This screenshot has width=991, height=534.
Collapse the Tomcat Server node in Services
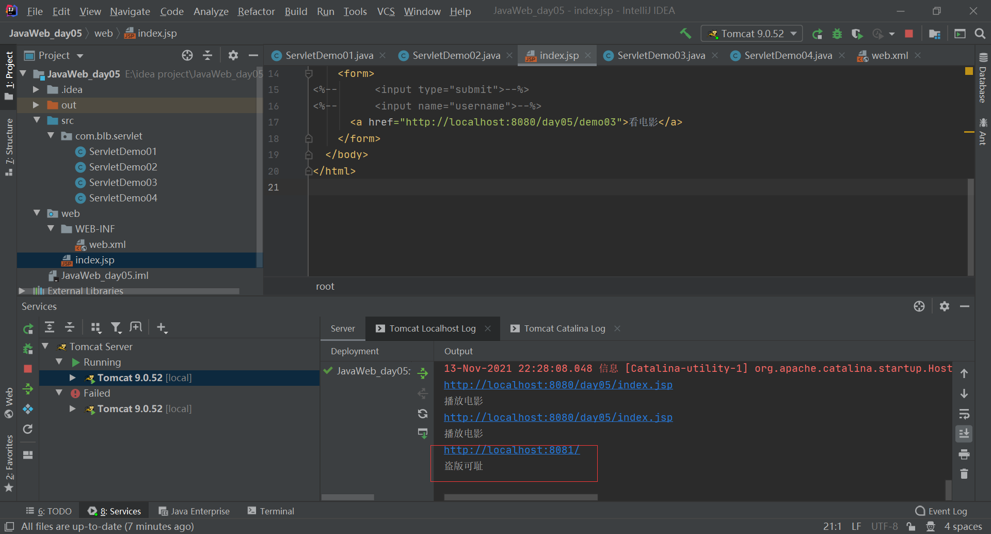click(x=45, y=347)
